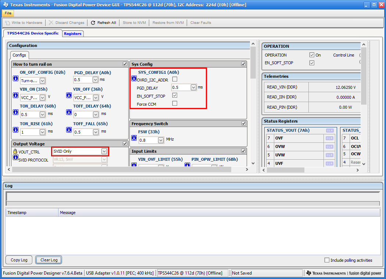Click the Configuration panel horizontal scrollbar
Image resolution: width=386 pixels, height=279 pixels.
(x=121, y=170)
